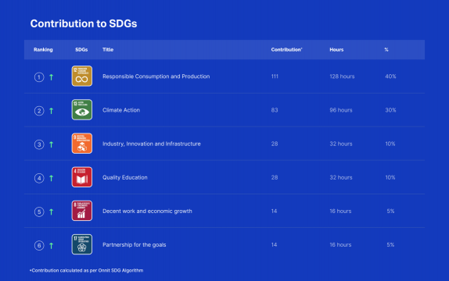This screenshot has width=449, height=281.
Task: Click the Title column header
Action: point(108,50)
